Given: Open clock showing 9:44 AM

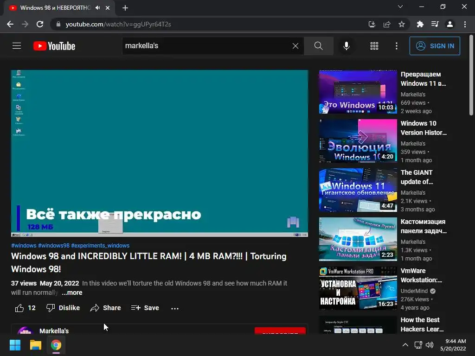Looking at the screenshot, I should tap(453, 345).
